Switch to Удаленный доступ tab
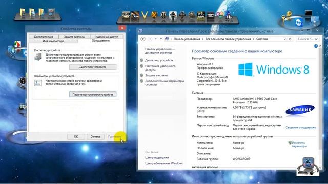328x184 pixels. coord(107,37)
